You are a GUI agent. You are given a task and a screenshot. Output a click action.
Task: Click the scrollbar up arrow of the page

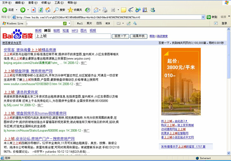pos(229,29)
